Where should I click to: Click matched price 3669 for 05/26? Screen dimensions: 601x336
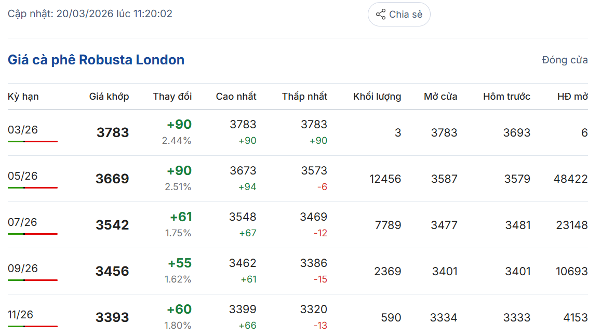click(x=112, y=179)
